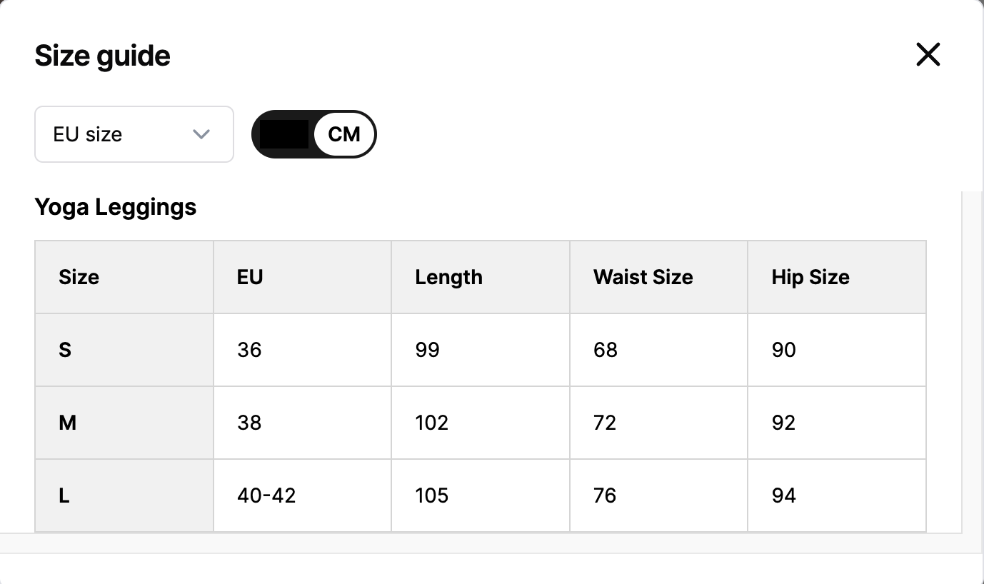The width and height of the screenshot is (984, 584).
Task: Click the 102 length value cell
Action: coord(431,423)
